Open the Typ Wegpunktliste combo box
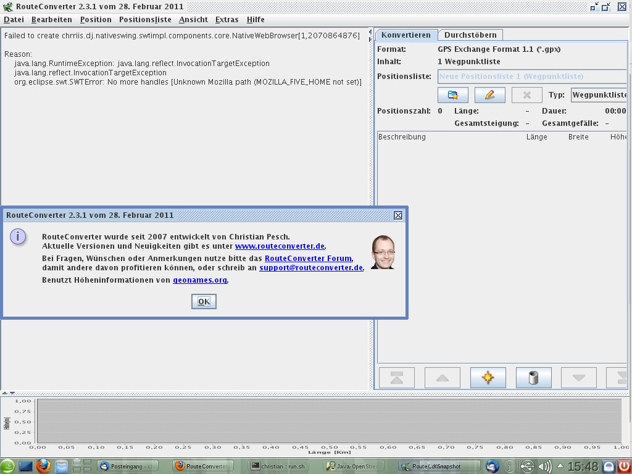Image resolution: width=632 pixels, height=474 pixels. pos(599,95)
